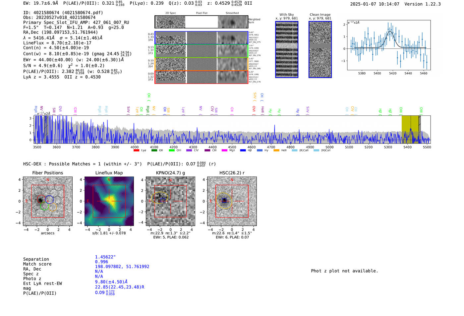Click the yellow ellipse in KPNO g cutout
Viewport: 464px width, 316px height.
(x=160, y=197)
